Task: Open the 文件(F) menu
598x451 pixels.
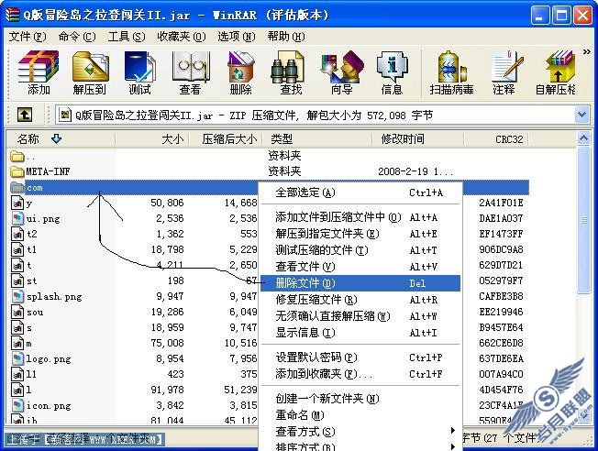Action: tap(28, 37)
